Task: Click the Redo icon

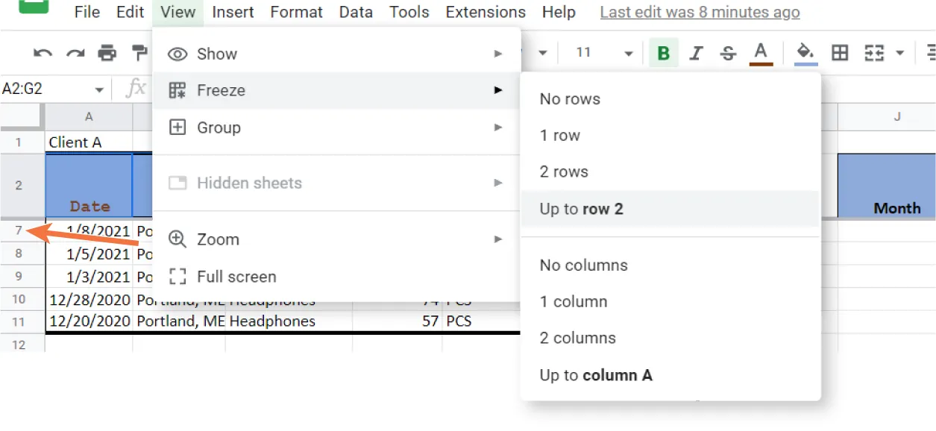Action: tap(74, 53)
